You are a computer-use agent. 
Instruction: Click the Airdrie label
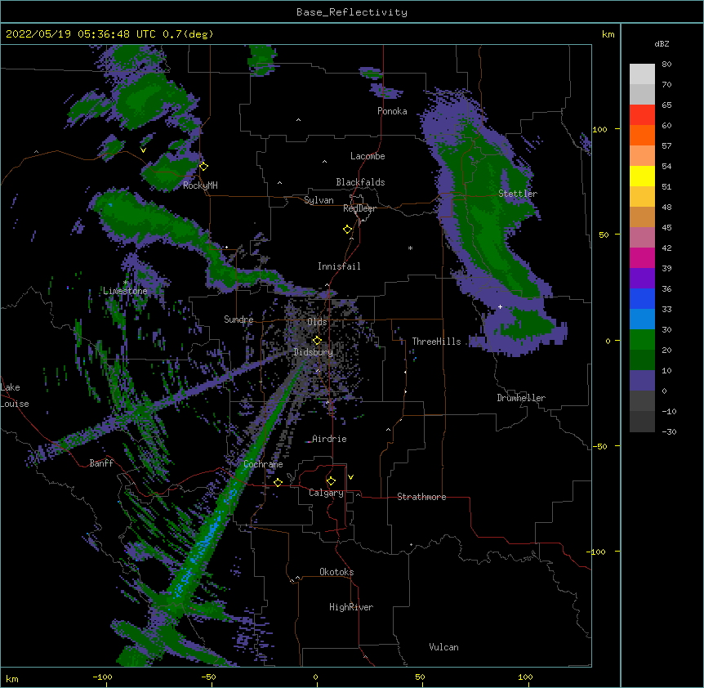point(330,439)
